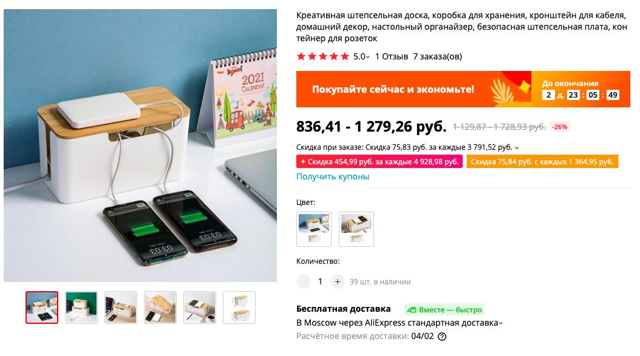Click the Получить купоны link
The image size is (640, 356).
point(333,176)
